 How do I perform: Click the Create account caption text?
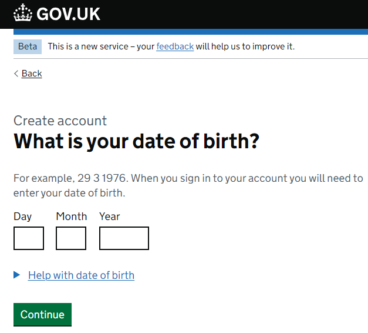tap(60, 121)
